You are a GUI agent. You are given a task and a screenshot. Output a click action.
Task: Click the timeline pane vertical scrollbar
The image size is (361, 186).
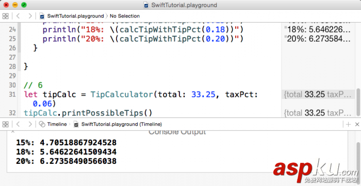point(358,155)
